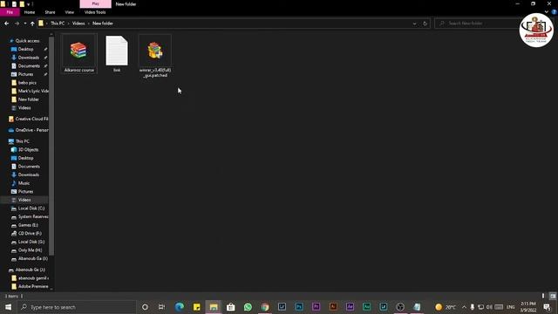Open Local Disk (G:) drive
The height and width of the screenshot is (314, 558).
(31, 242)
